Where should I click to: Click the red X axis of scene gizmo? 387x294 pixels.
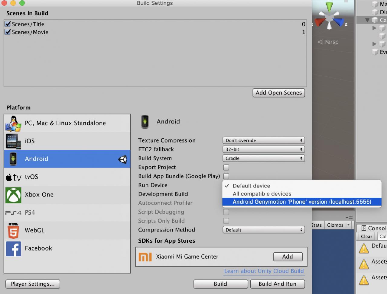click(x=320, y=22)
